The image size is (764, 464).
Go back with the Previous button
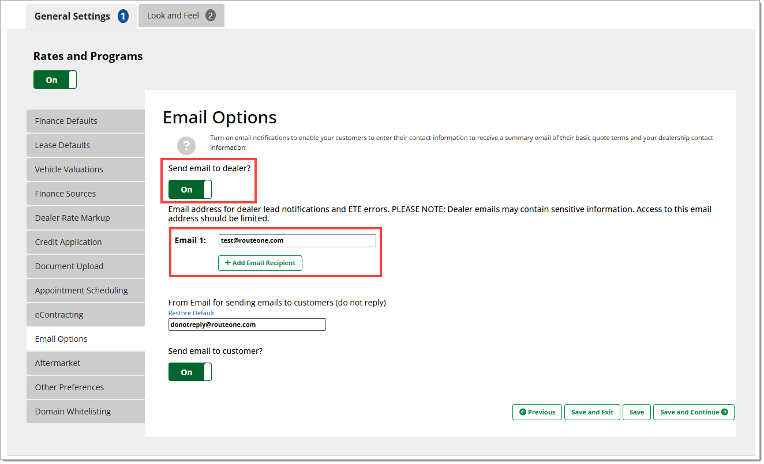(537, 412)
